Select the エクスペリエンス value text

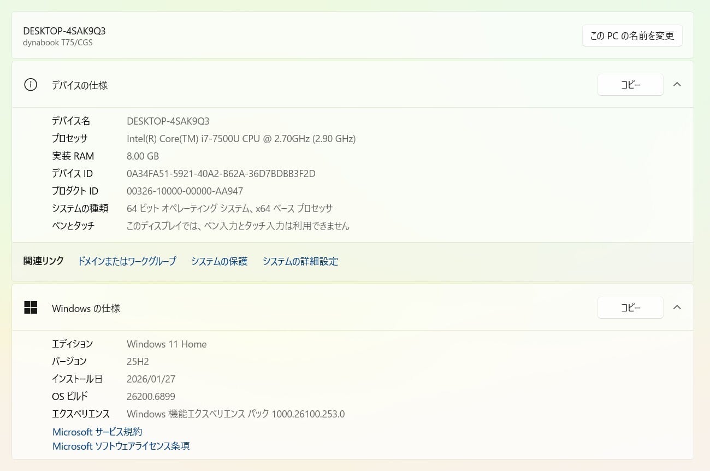pyautogui.click(x=236, y=414)
